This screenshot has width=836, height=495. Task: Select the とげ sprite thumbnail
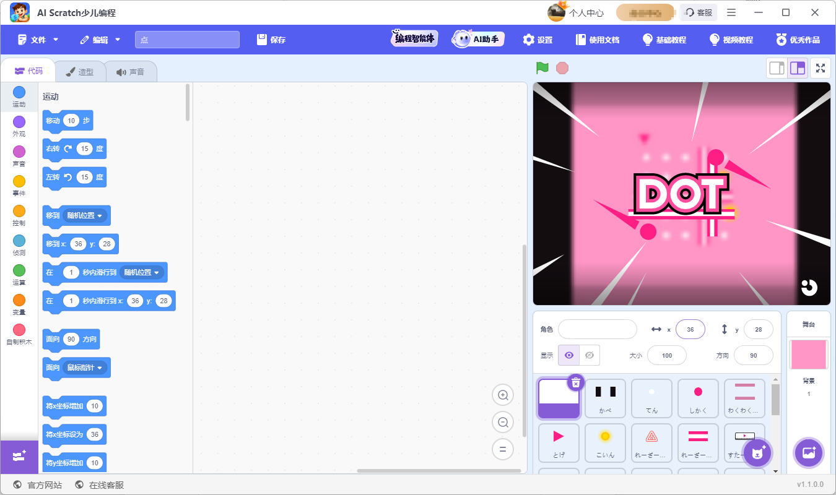pos(559,443)
